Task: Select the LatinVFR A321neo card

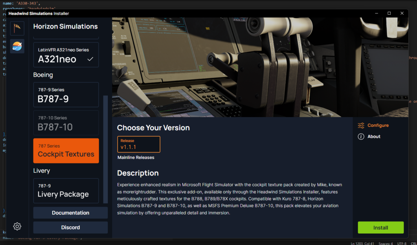Action: pos(66,55)
